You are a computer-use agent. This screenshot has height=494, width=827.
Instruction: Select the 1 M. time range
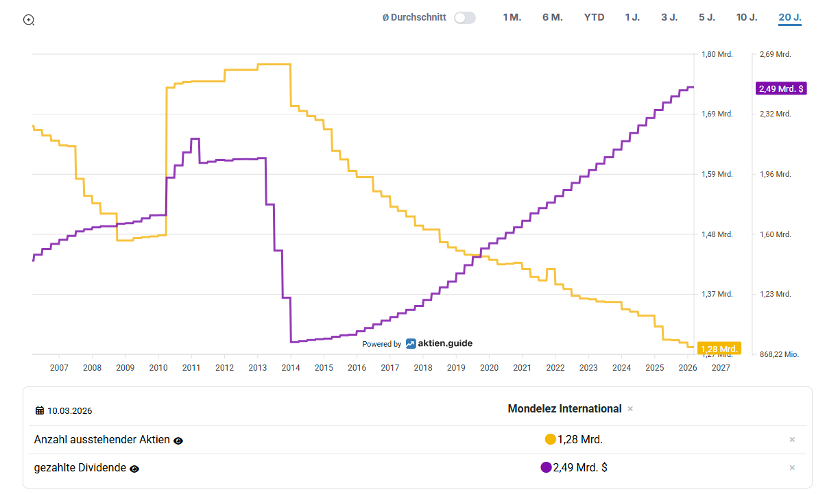512,17
